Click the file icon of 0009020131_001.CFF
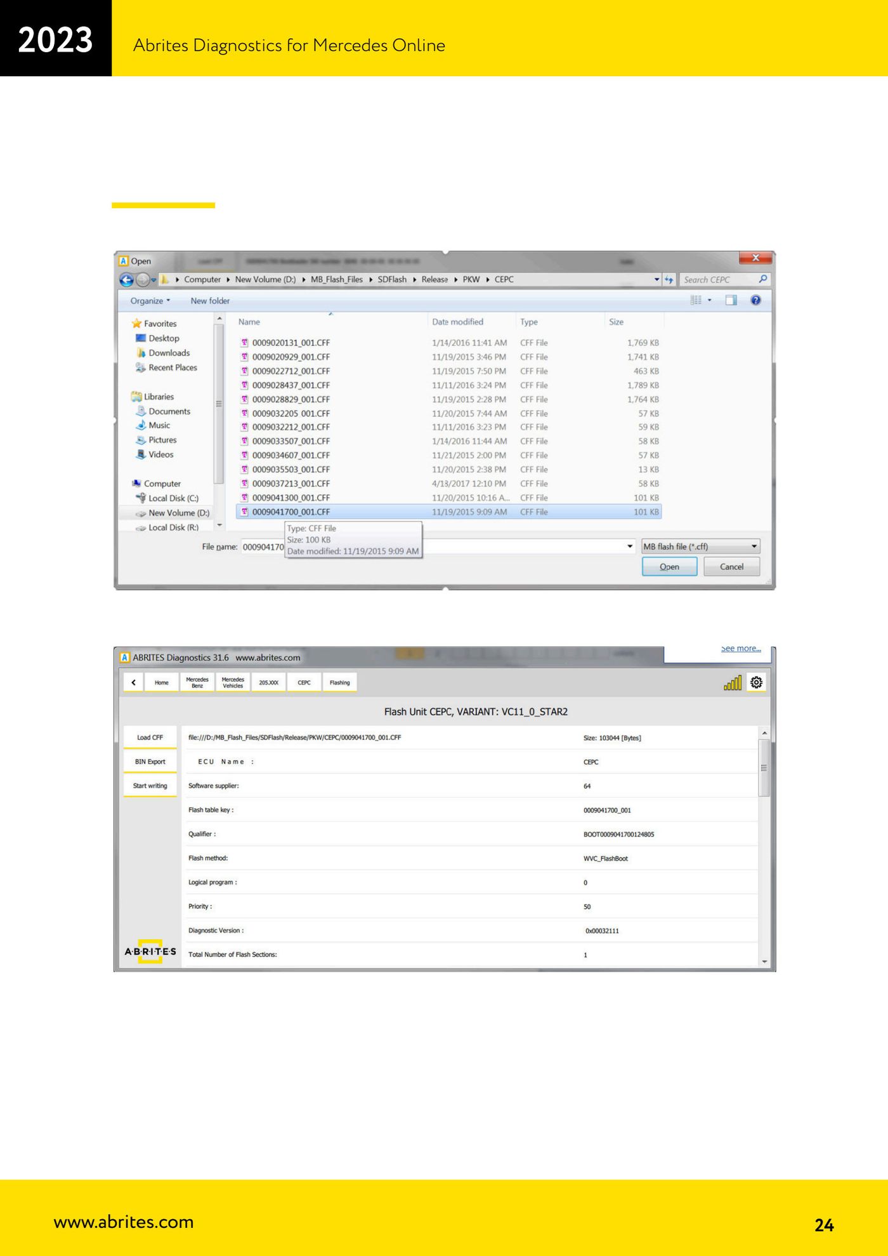Screen dimensions: 888x1256 pos(244,343)
